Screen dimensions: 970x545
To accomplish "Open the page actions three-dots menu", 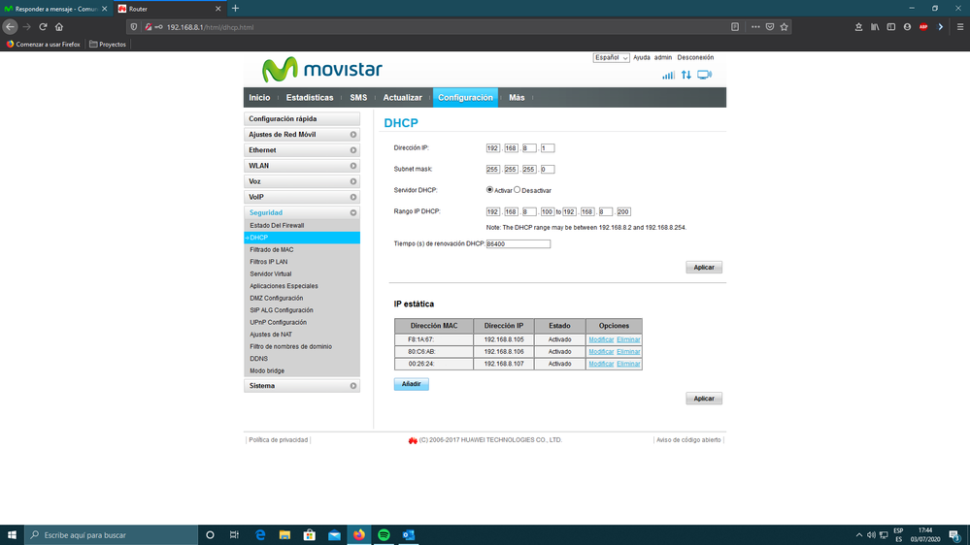I will click(x=755, y=26).
